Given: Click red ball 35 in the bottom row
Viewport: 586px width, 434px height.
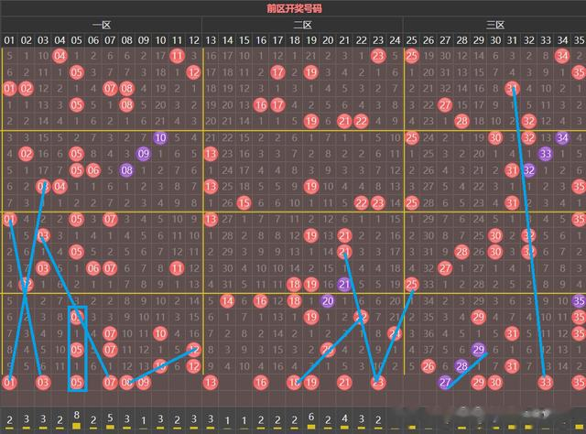Looking at the screenshot, I should point(579,383).
